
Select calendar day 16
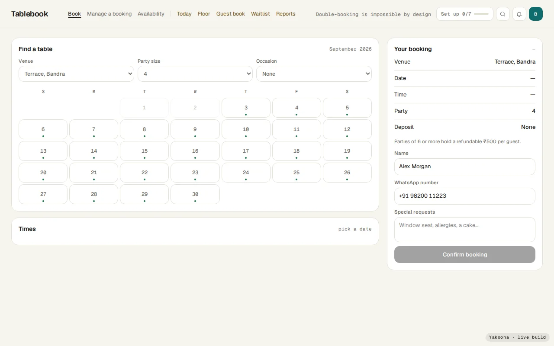[x=195, y=151]
